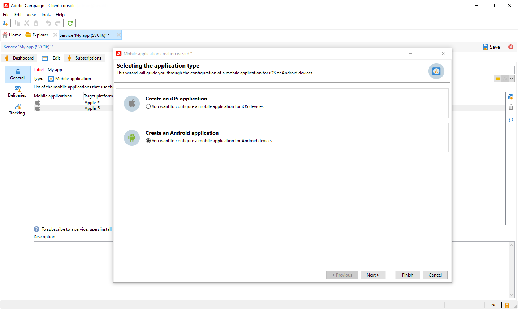This screenshot has width=518, height=309.
Task: Close the Explorer tab with its X
Action: click(55, 35)
